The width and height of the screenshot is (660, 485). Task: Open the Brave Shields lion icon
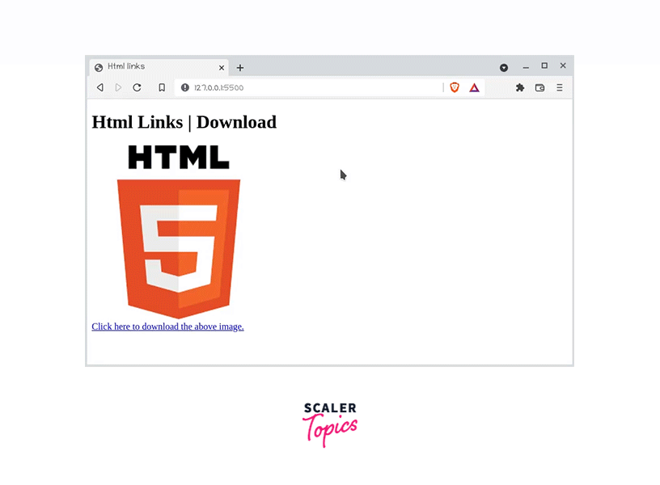coord(455,87)
